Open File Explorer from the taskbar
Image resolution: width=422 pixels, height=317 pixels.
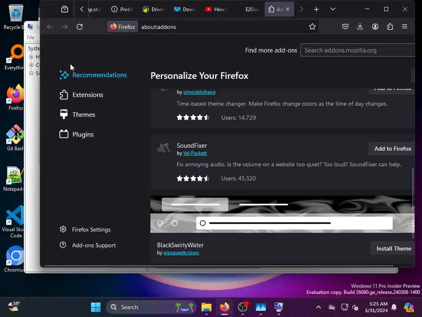[x=206, y=307]
